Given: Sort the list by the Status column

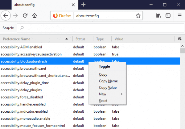Looking at the screenshot, I should (80, 39).
